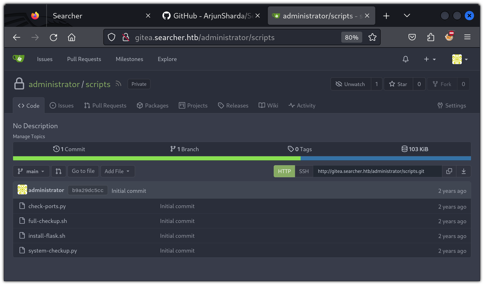Click the Go to file button
This screenshot has width=484, height=285.
(83, 171)
